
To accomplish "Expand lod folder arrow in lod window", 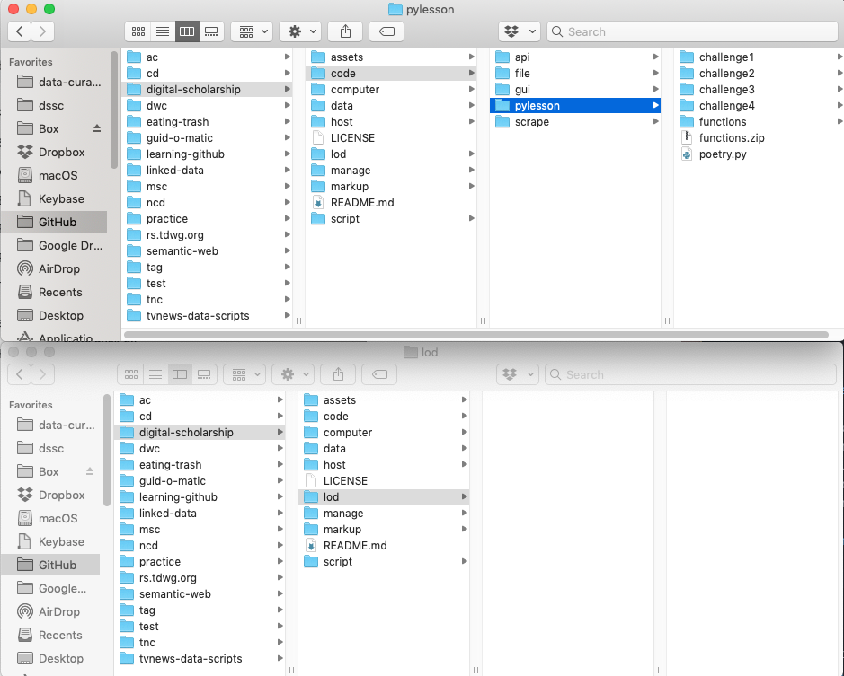I will coord(464,497).
